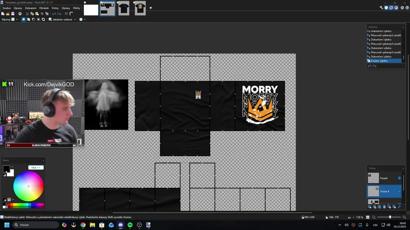Select Invert (xor) selection mode

pyautogui.click(x=43, y=19)
